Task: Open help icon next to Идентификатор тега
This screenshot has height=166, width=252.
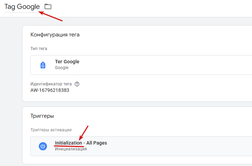Action: pyautogui.click(x=77, y=84)
